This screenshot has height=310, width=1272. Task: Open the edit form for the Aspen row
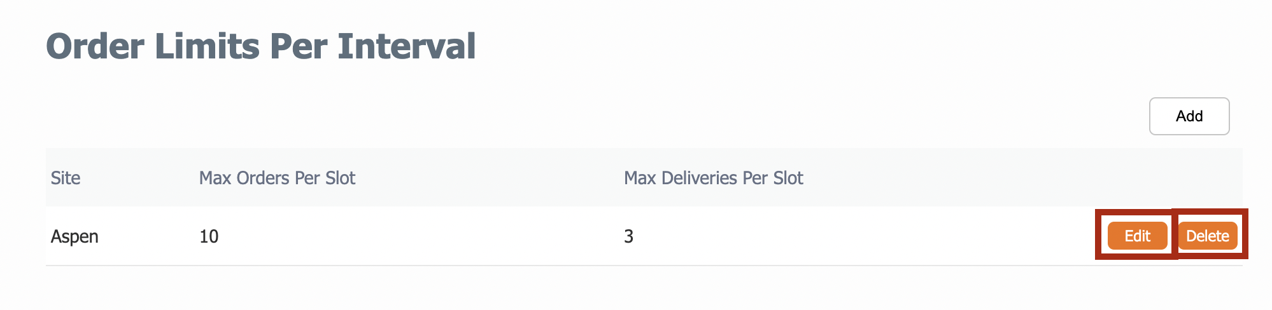pyautogui.click(x=1138, y=236)
